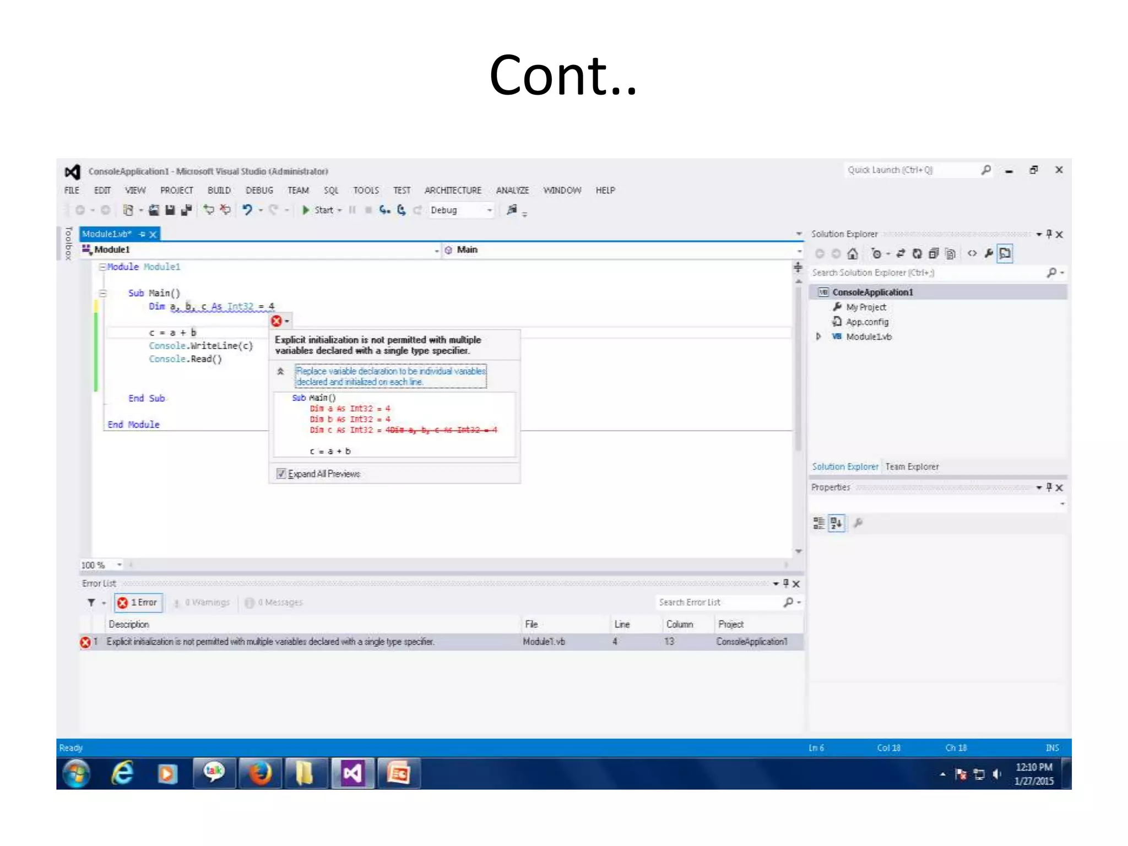Uncheck Expand All Previews checkbox
The width and height of the screenshot is (1128, 846).
[x=281, y=474]
